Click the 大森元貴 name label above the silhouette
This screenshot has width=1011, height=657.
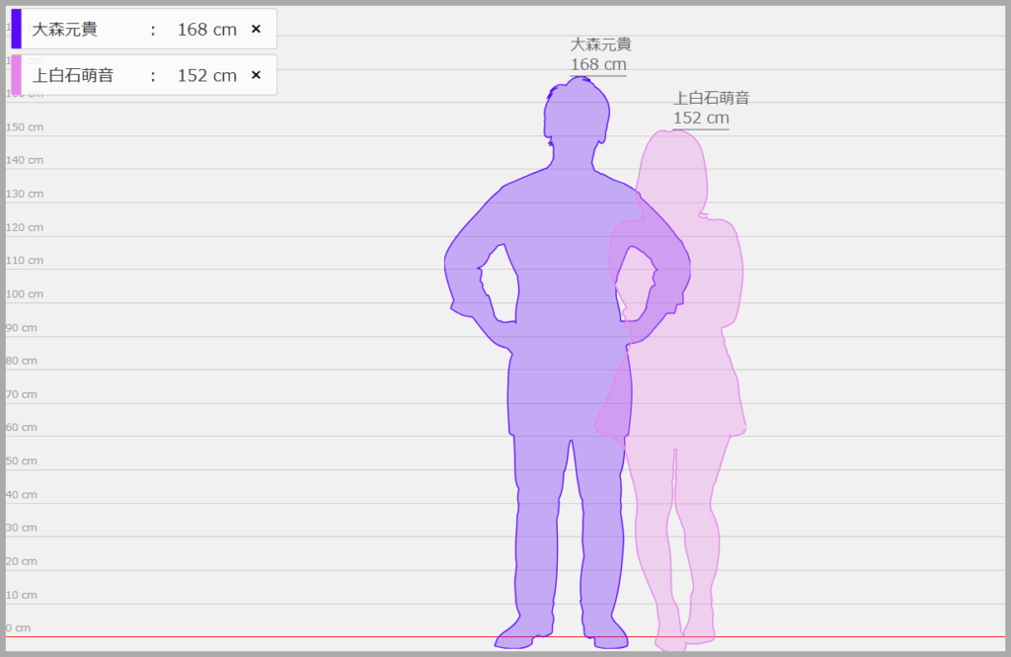coord(600,44)
